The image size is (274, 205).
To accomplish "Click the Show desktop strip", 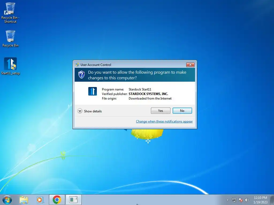I will pos(272,200).
